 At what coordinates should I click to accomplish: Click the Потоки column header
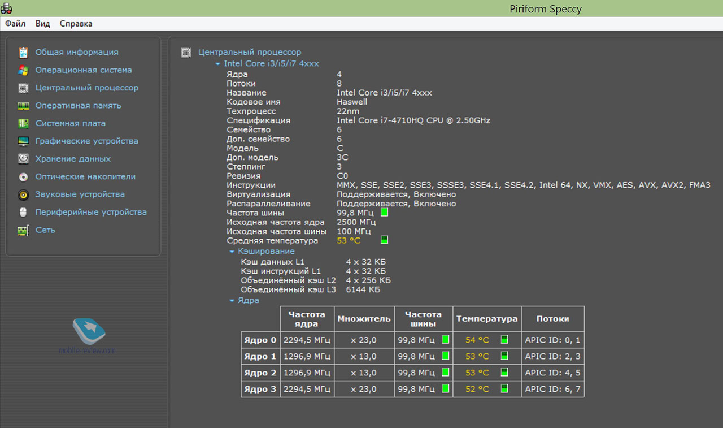[553, 319]
